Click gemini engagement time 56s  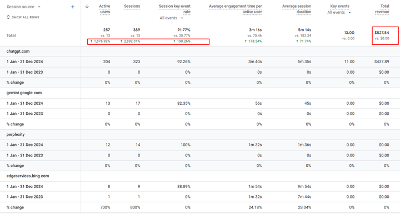click(x=258, y=103)
